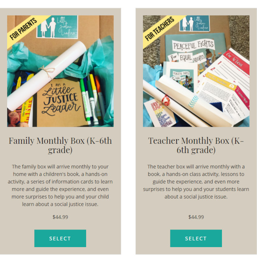Click the $44.99 price under Teacher box
The width and height of the screenshot is (257, 265).
coord(196,217)
